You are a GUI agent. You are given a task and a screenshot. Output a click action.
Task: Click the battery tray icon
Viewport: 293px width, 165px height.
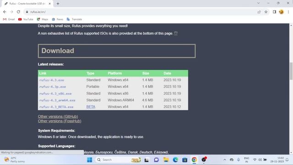point(265,160)
